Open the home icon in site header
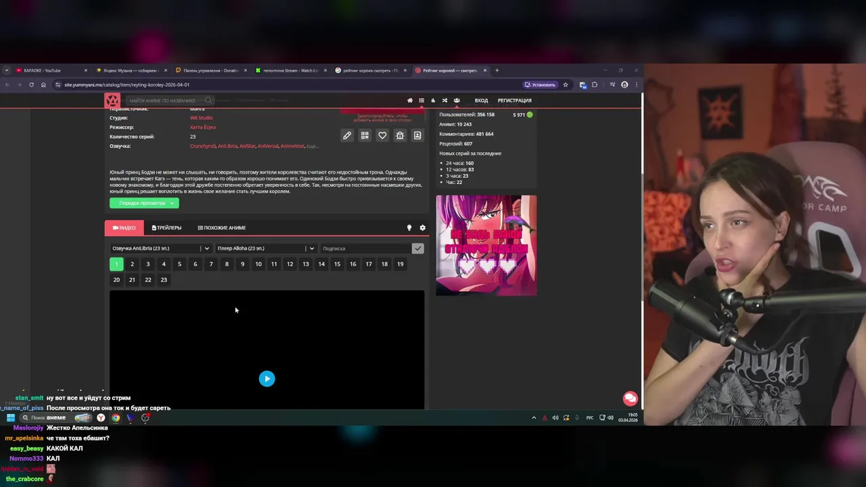This screenshot has width=866, height=487. (410, 101)
